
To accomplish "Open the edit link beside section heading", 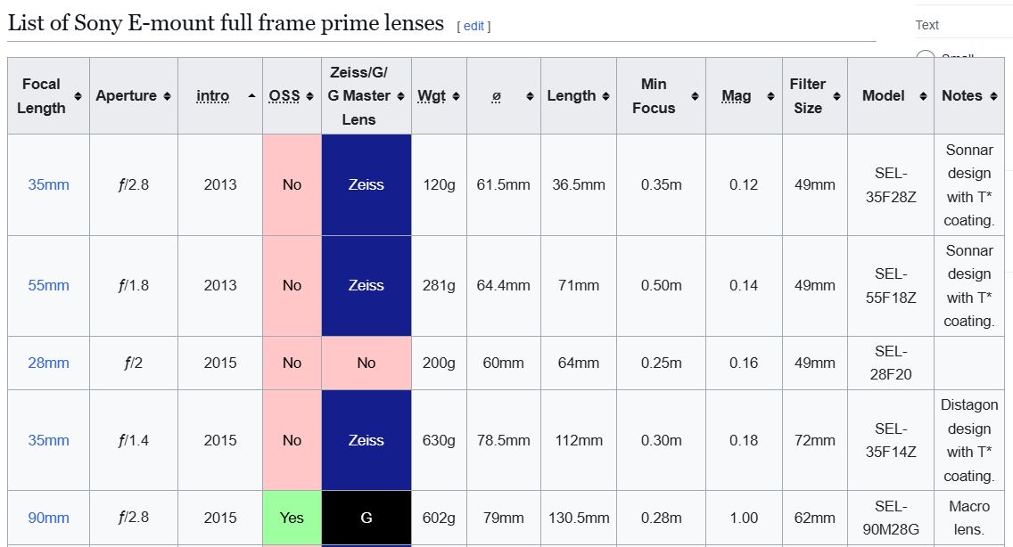I will click(474, 26).
